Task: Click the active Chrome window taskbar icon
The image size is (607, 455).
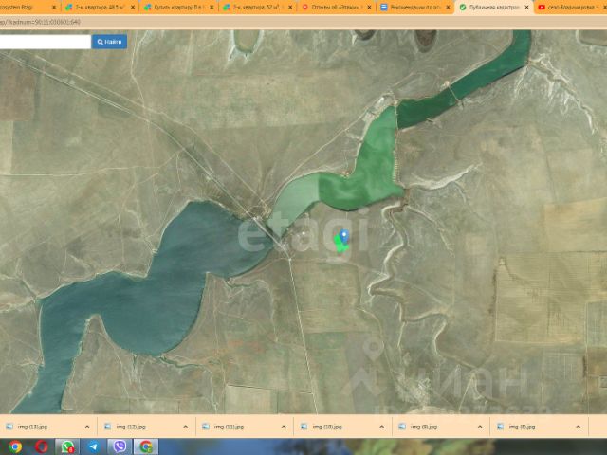Action: (146, 446)
